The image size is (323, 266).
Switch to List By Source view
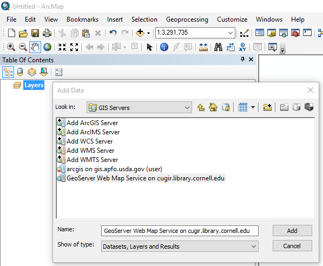[x=20, y=72]
